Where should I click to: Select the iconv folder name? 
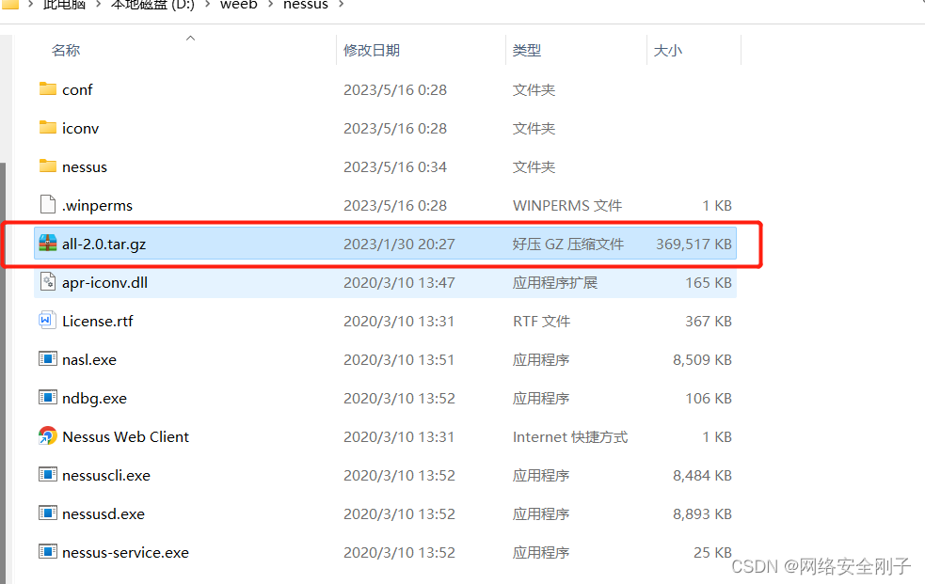[81, 129]
